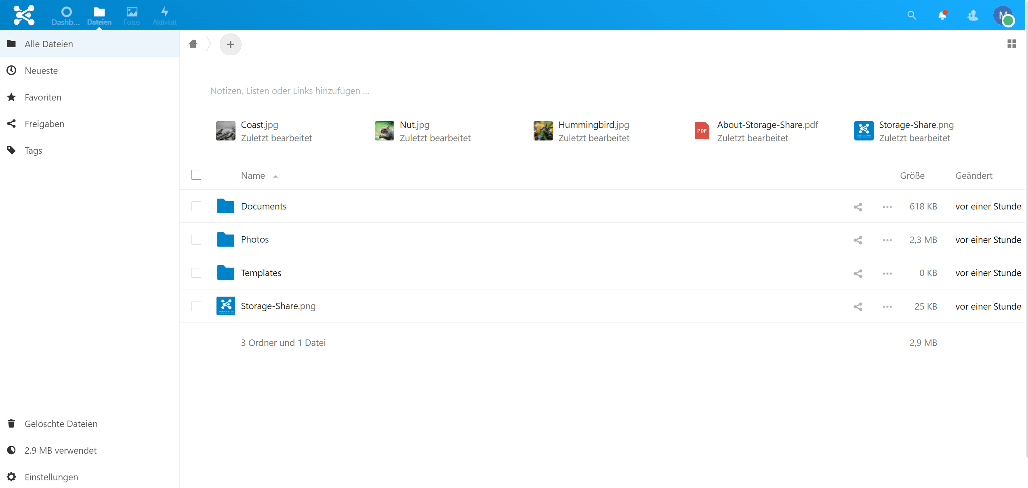Open Gelöschte Dateien in the sidebar
The height and width of the screenshot is (488, 1028).
(x=61, y=423)
